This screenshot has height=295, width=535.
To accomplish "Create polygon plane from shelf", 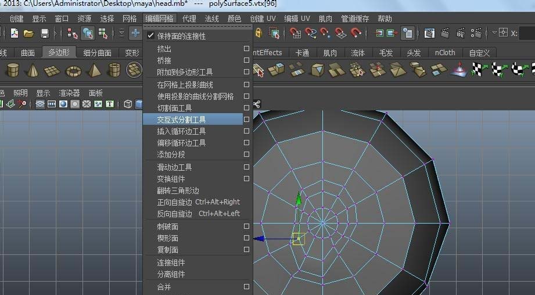I will (x=52, y=71).
